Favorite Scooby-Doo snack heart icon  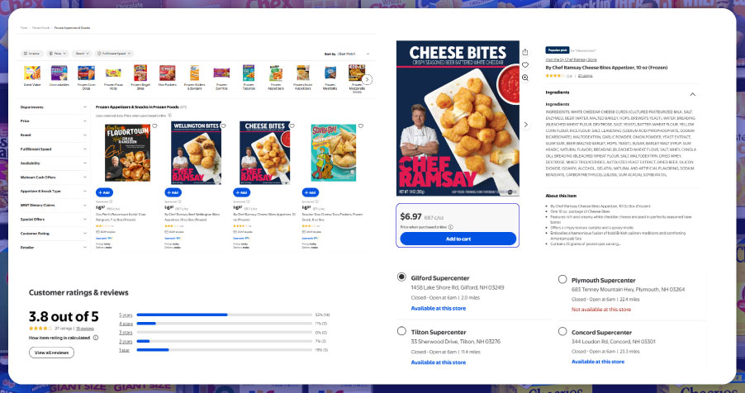pyautogui.click(x=361, y=126)
